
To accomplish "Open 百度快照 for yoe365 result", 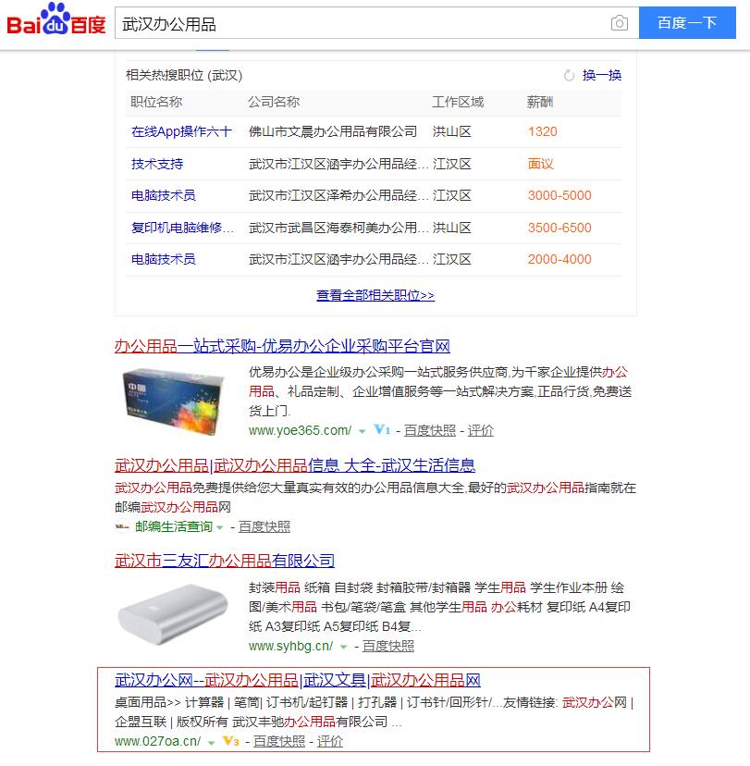I will pyautogui.click(x=430, y=430).
